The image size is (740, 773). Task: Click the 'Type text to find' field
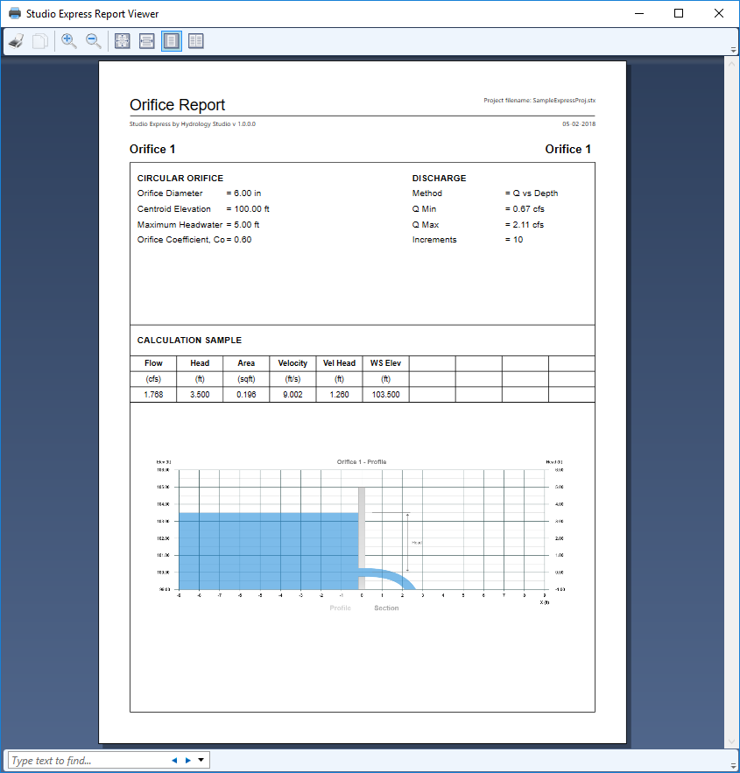(x=88, y=760)
